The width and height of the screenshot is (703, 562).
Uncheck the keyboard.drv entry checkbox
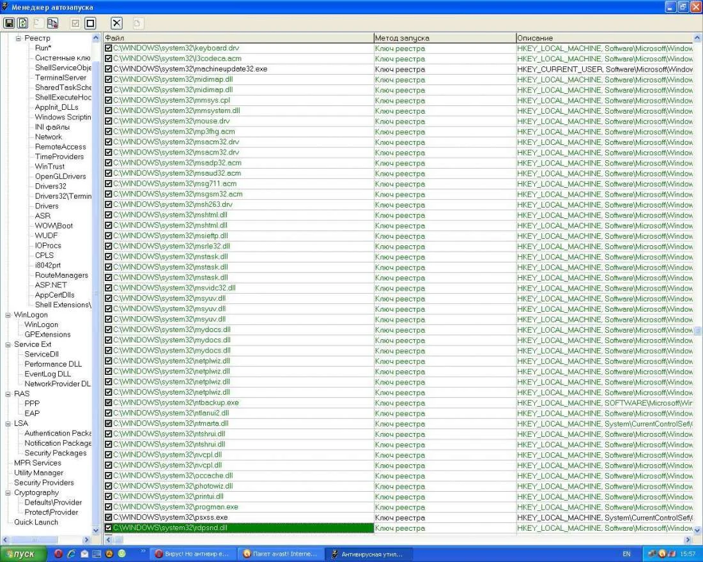click(x=109, y=48)
